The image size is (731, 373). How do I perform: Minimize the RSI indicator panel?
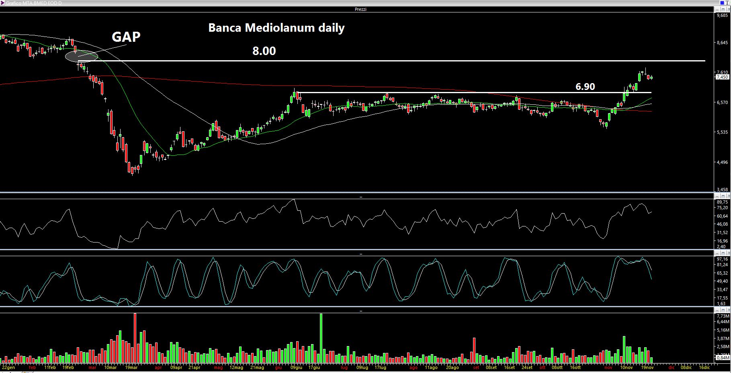717,196
